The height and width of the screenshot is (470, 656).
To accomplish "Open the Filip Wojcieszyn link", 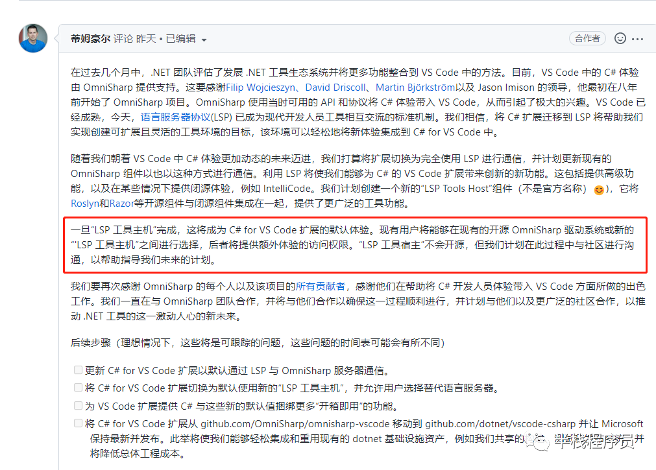I will coord(260,88).
